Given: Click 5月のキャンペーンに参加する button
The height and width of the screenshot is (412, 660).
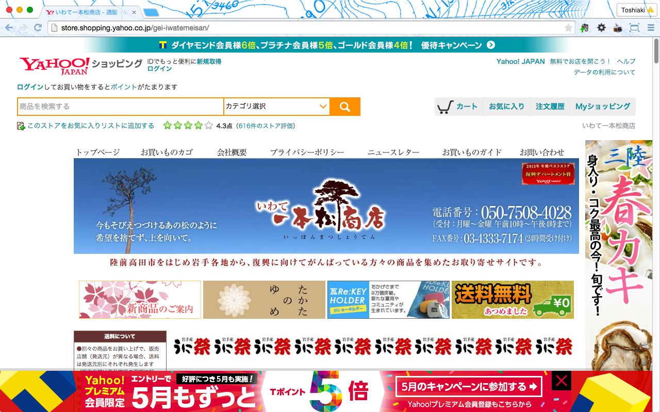Looking at the screenshot, I should tap(469, 387).
